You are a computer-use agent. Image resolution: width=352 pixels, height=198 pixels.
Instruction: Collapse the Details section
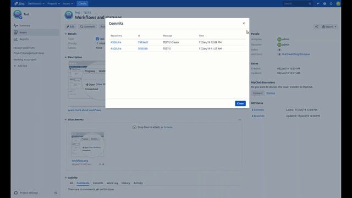pos(66,34)
